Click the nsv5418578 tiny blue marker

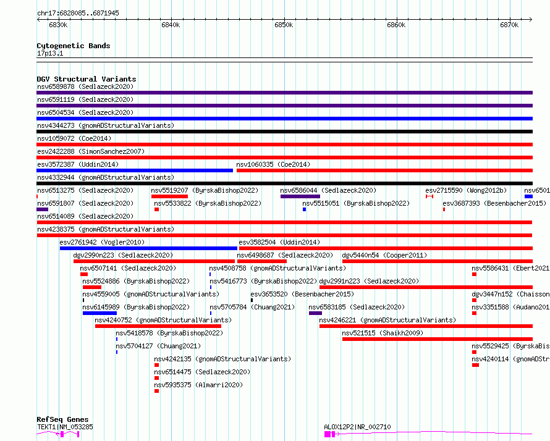point(117,339)
